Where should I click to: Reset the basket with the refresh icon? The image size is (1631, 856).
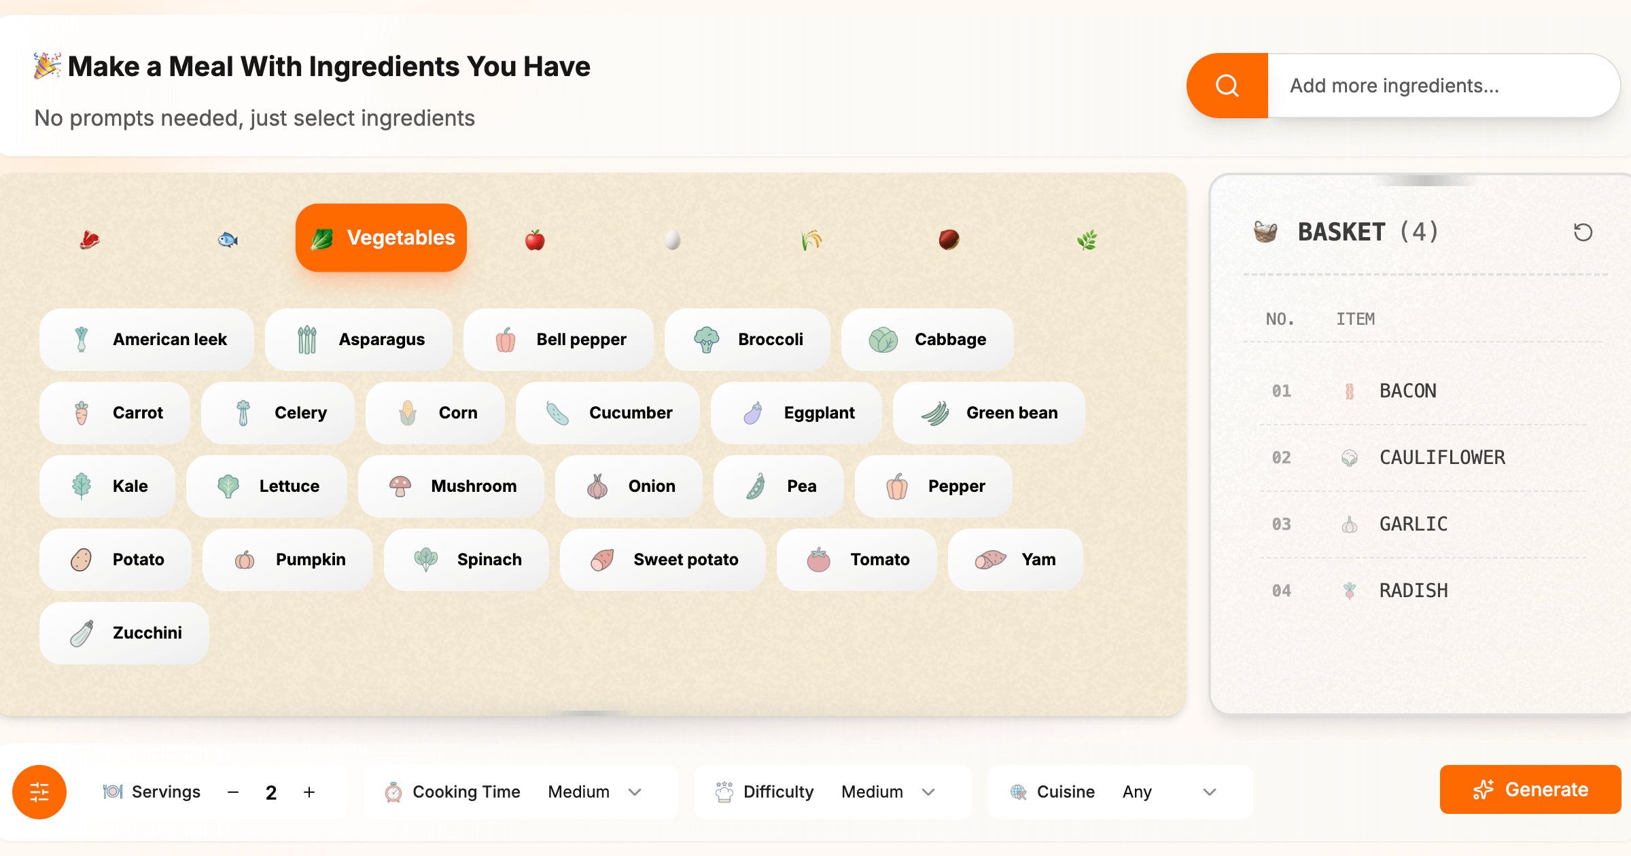[1583, 232]
